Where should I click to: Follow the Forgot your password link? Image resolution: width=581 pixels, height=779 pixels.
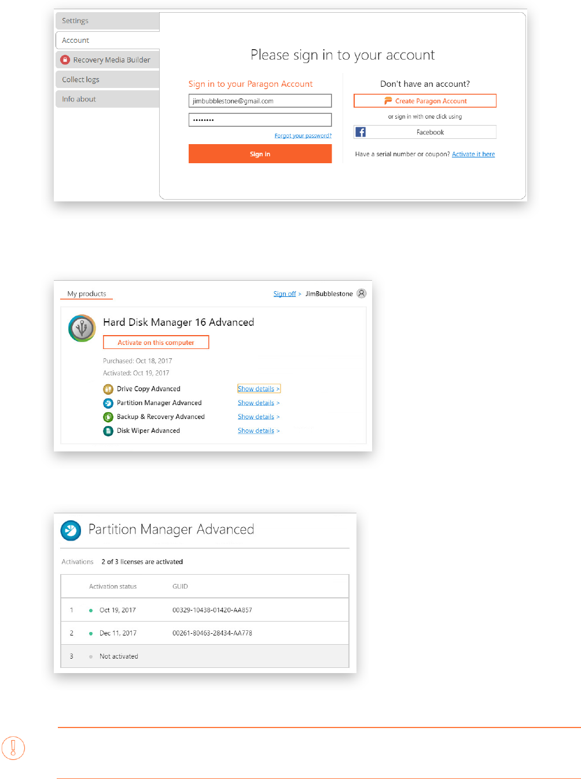303,135
